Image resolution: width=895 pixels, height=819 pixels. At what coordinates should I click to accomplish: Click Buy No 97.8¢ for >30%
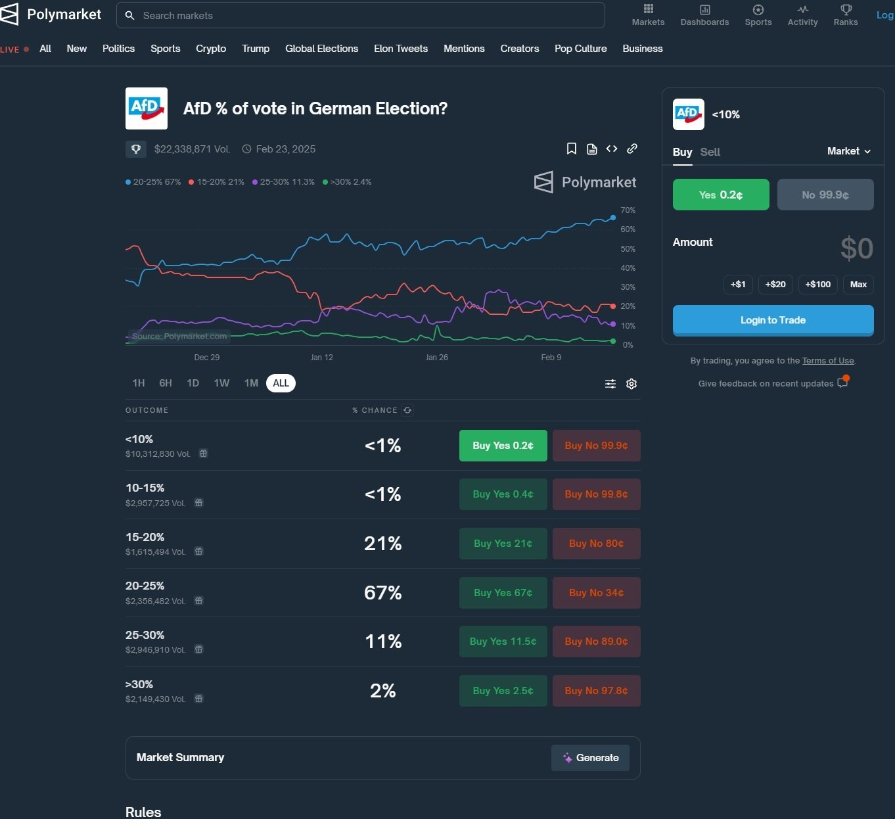[597, 691]
